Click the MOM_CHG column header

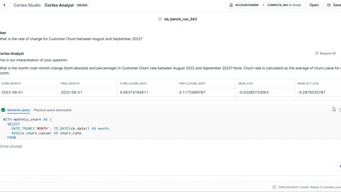[x=246, y=83]
